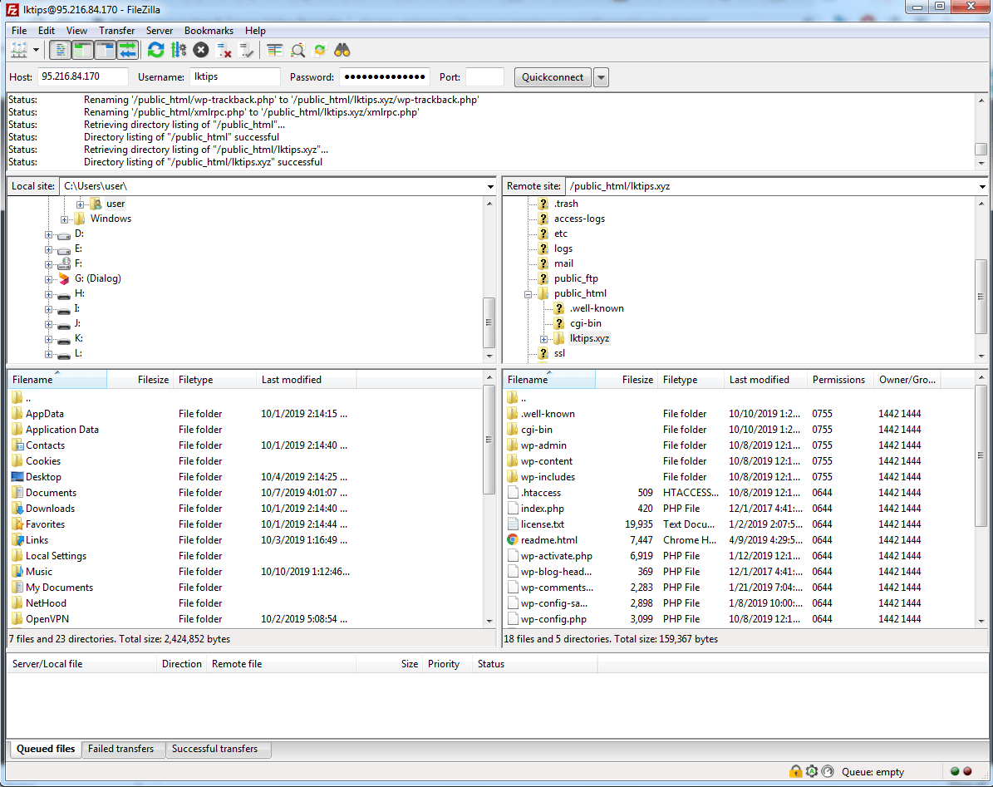Toggle synchronized browsing

320,50
